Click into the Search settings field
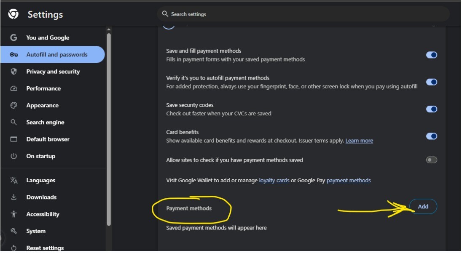This screenshot has height=253, width=462. (303, 14)
